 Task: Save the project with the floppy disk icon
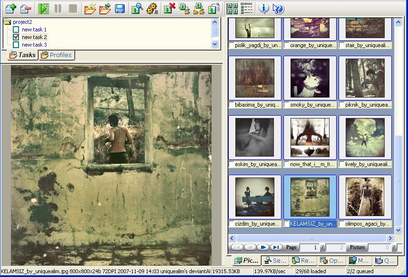120,9
